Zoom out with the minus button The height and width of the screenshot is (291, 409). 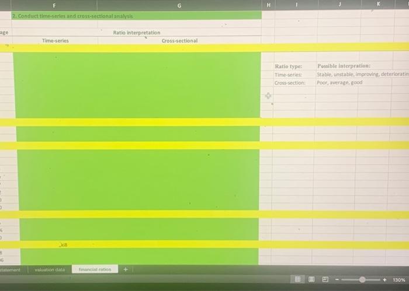(x=337, y=279)
